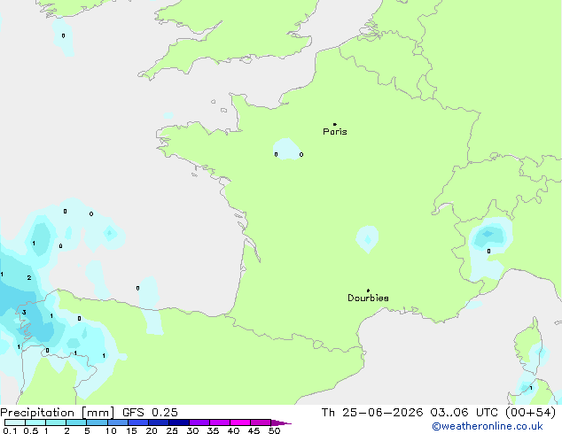The height and width of the screenshot is (434, 562).
Task: Pick the 30–35 mm legend swatch
Action: point(199,422)
